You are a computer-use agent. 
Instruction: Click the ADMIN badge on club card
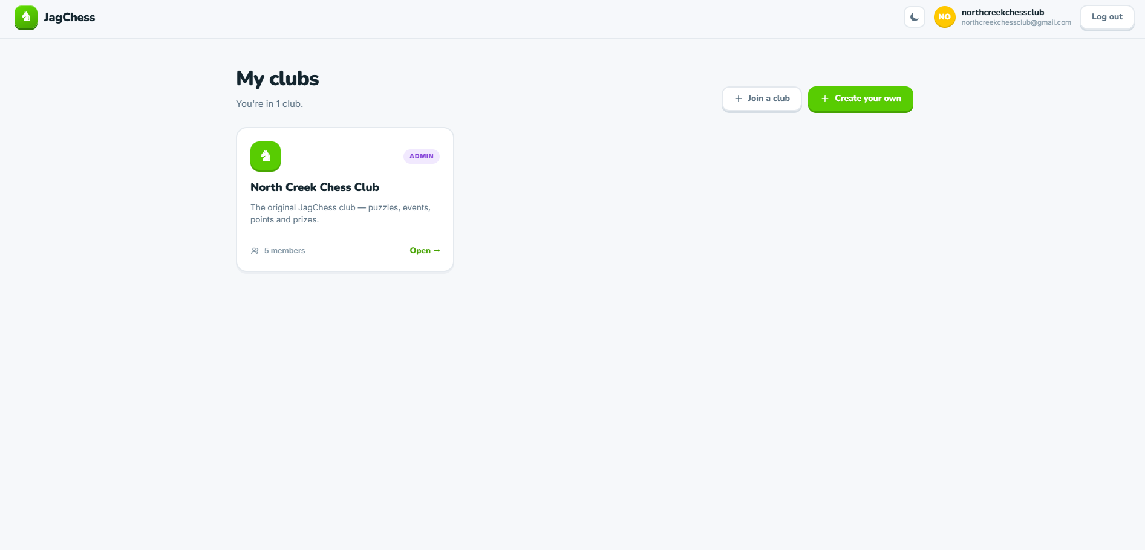tap(422, 156)
